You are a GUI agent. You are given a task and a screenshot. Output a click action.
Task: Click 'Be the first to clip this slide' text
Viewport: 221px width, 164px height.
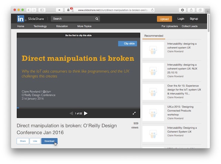[78, 35]
